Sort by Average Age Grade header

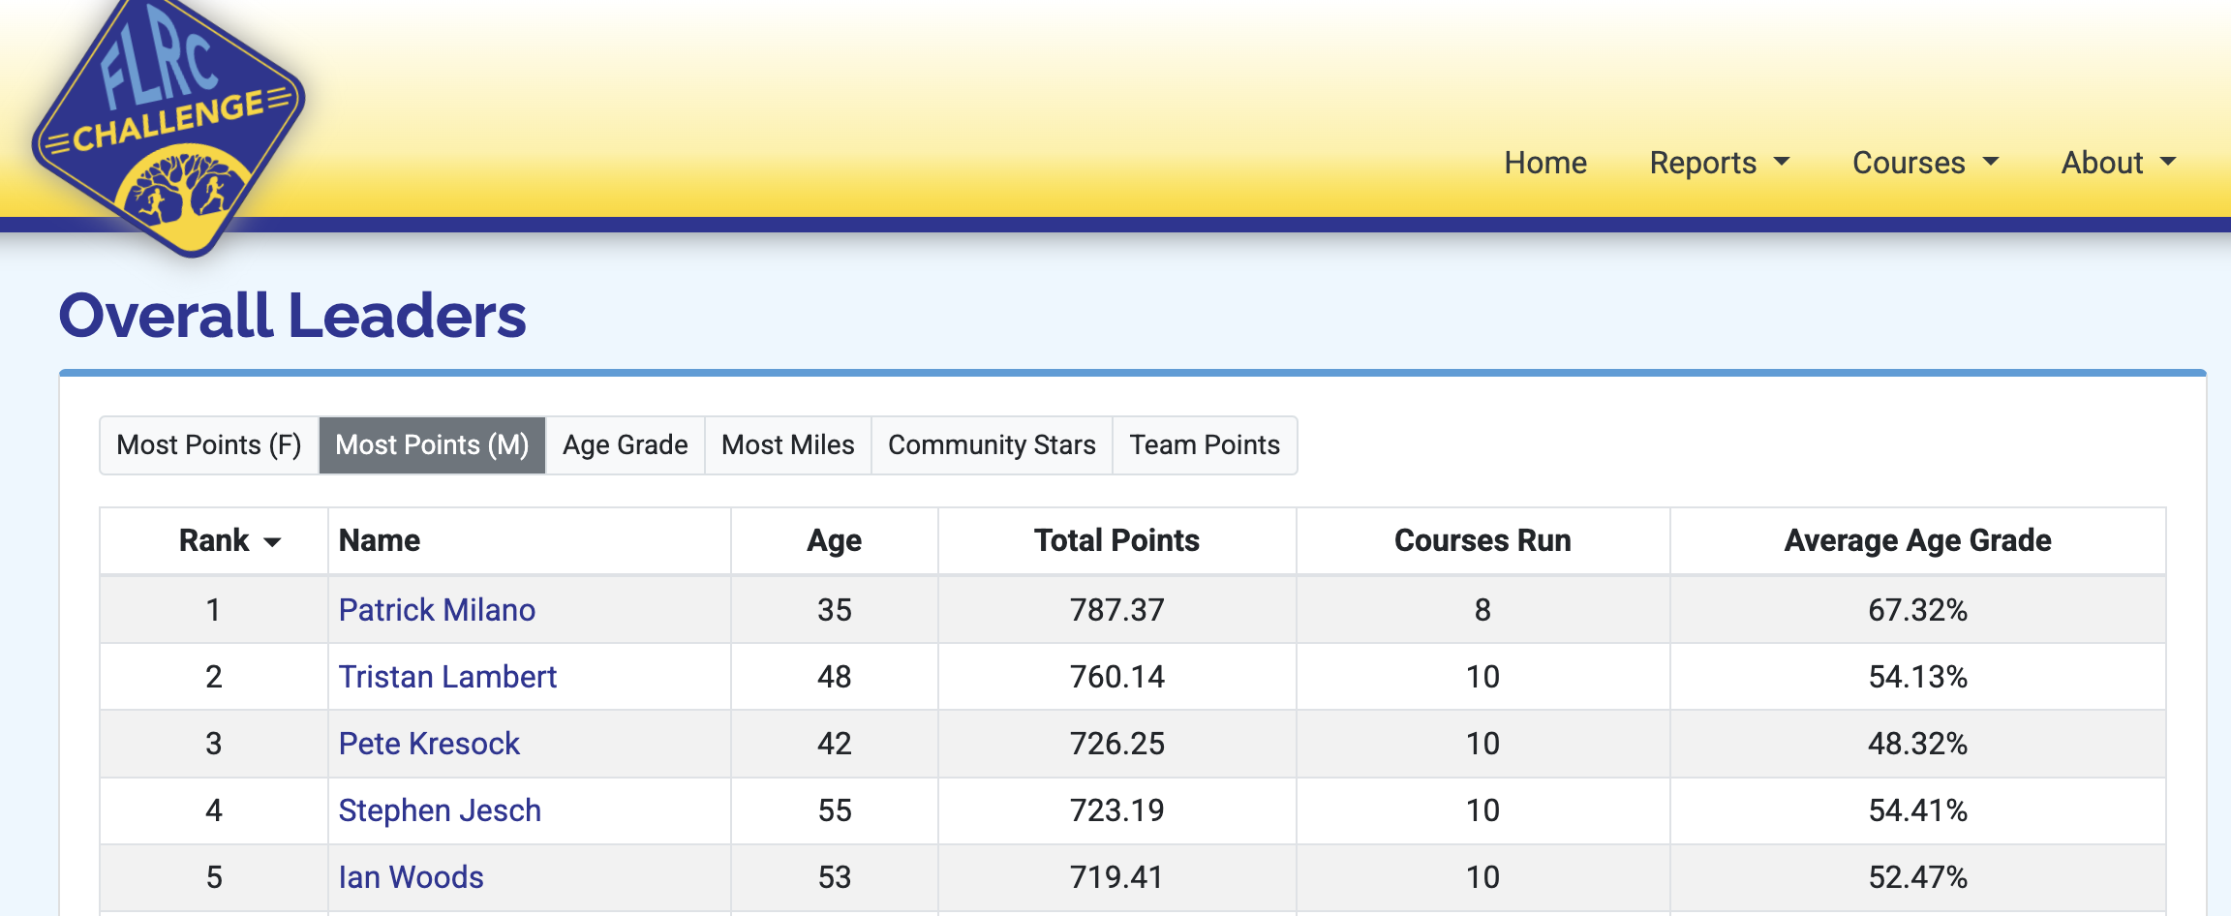[1917, 540]
